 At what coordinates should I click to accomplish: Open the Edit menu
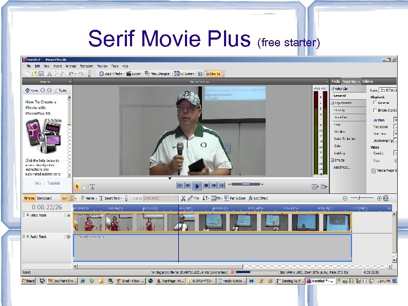point(37,66)
